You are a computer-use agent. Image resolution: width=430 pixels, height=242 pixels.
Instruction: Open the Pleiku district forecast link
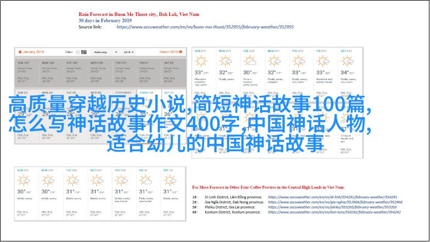pyautogui.click(x=332, y=207)
